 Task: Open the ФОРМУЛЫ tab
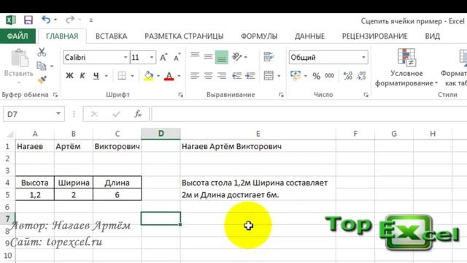pyautogui.click(x=259, y=36)
